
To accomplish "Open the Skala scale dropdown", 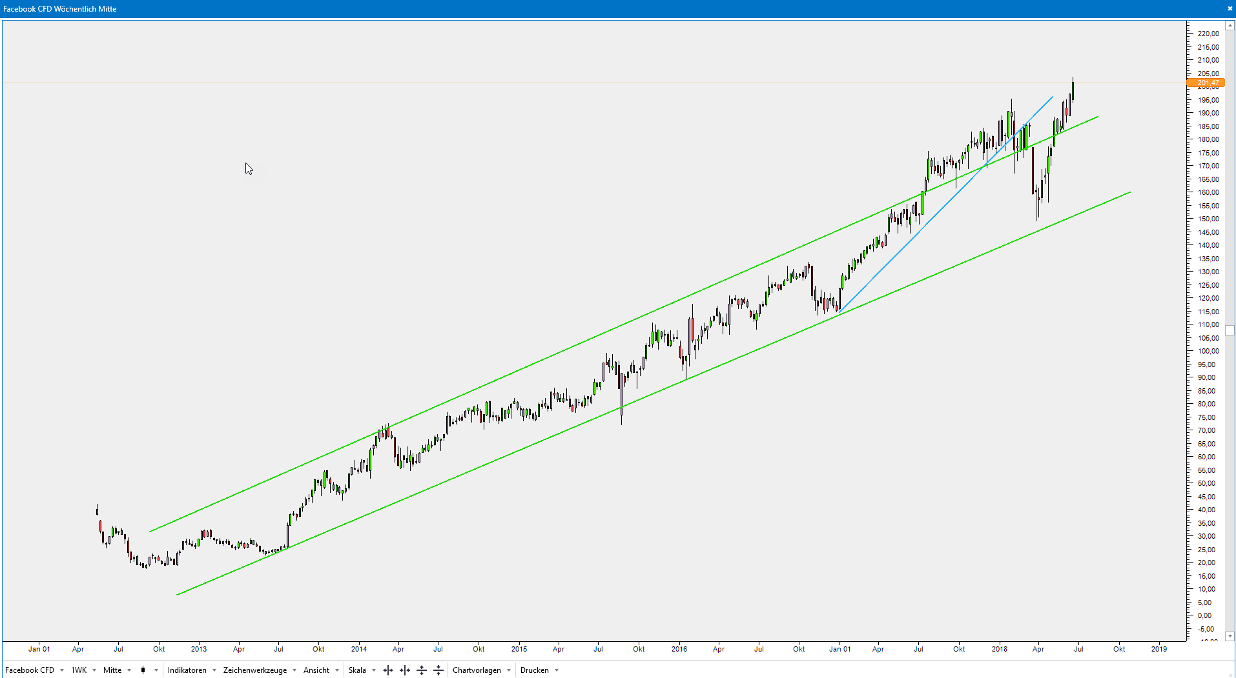I will (x=362, y=670).
